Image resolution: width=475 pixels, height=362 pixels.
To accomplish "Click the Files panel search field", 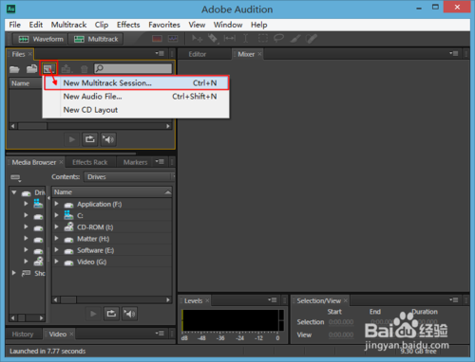I will click(x=133, y=68).
